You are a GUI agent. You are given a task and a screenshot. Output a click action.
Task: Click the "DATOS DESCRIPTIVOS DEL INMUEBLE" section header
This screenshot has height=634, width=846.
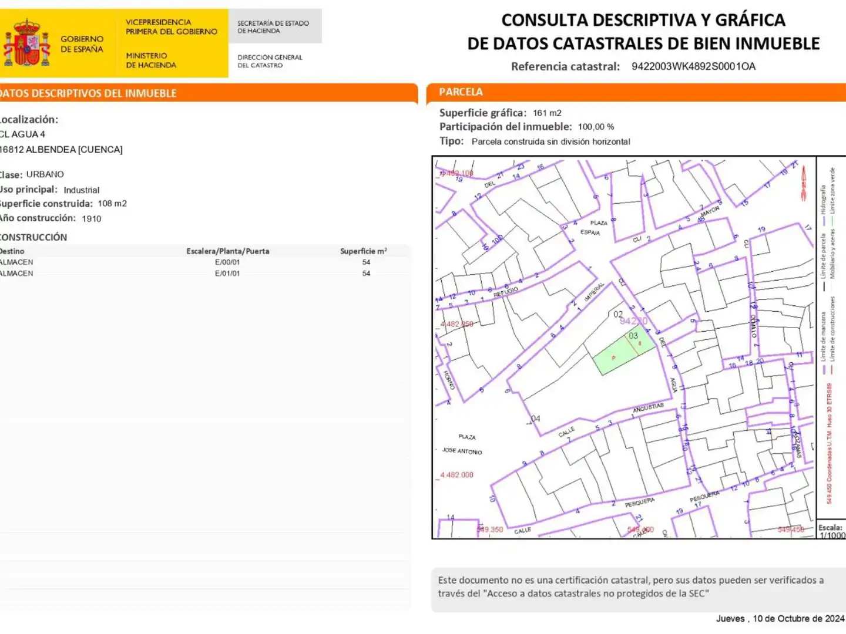point(88,93)
